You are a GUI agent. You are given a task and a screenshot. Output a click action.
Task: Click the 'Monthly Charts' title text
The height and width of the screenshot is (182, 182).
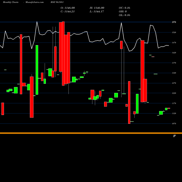pyautogui.click(x=11, y=2)
